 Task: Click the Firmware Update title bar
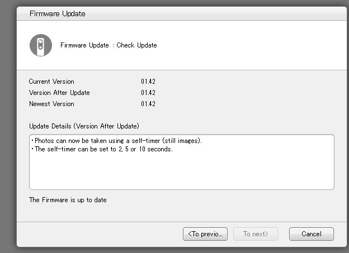tap(182, 13)
